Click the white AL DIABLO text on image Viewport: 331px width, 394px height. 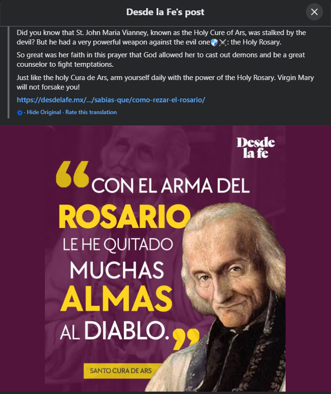tap(114, 331)
